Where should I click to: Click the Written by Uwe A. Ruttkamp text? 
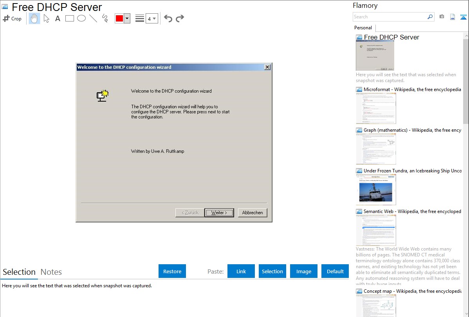(x=158, y=151)
